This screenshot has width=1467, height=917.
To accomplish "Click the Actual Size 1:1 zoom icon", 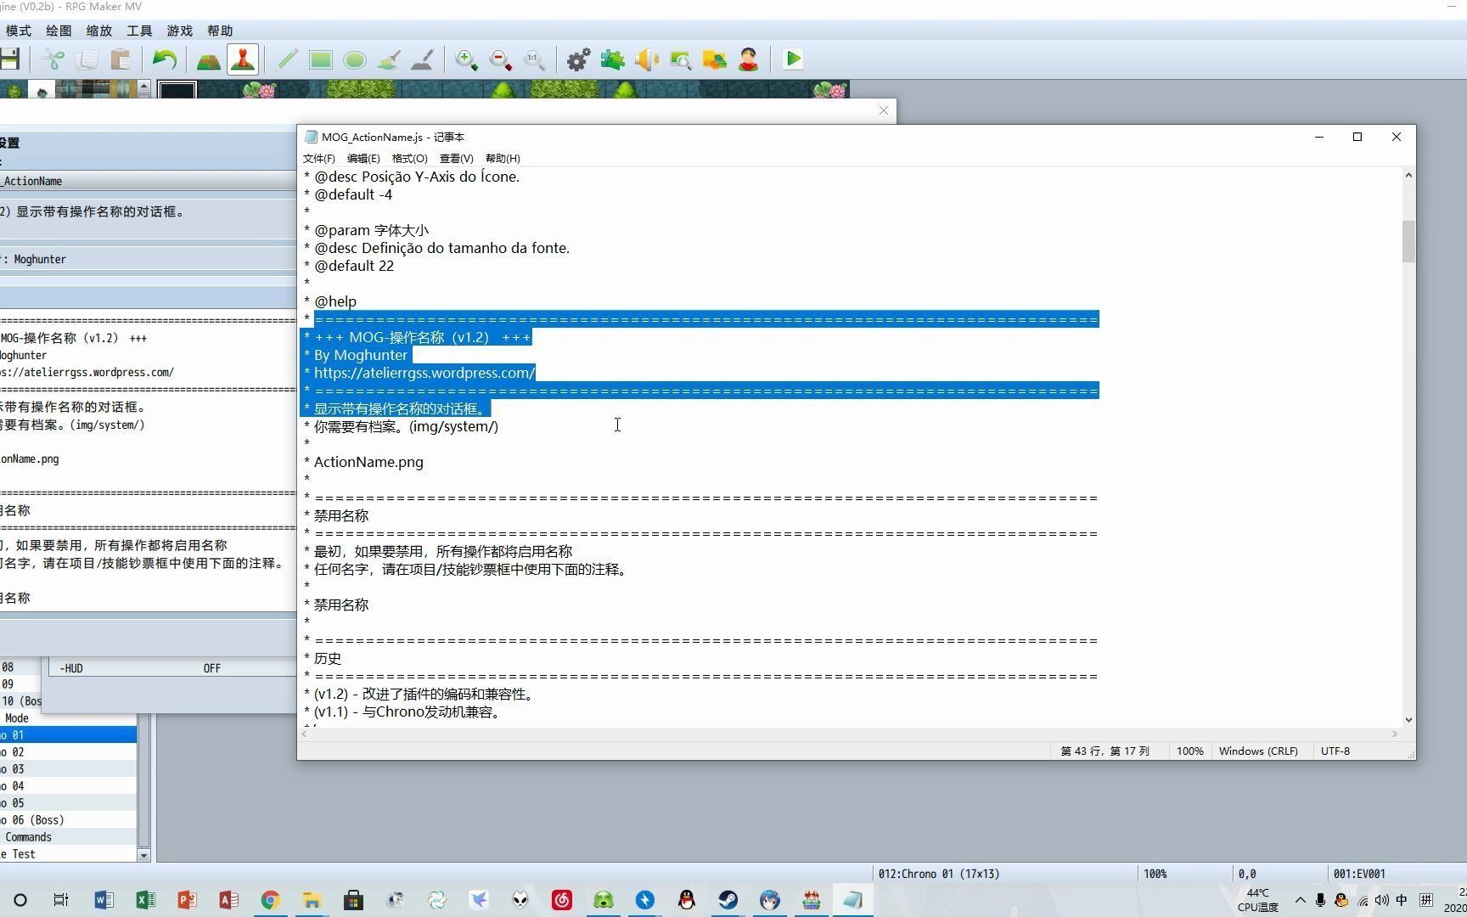I will [534, 59].
